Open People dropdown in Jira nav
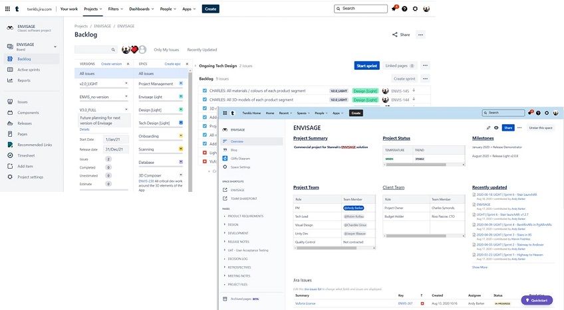Image resolution: width=564 pixels, height=310 pixels. (x=168, y=9)
